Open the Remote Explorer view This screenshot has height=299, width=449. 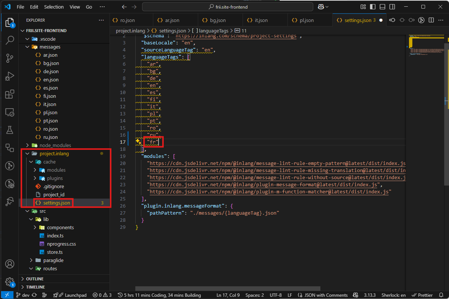coord(9,112)
